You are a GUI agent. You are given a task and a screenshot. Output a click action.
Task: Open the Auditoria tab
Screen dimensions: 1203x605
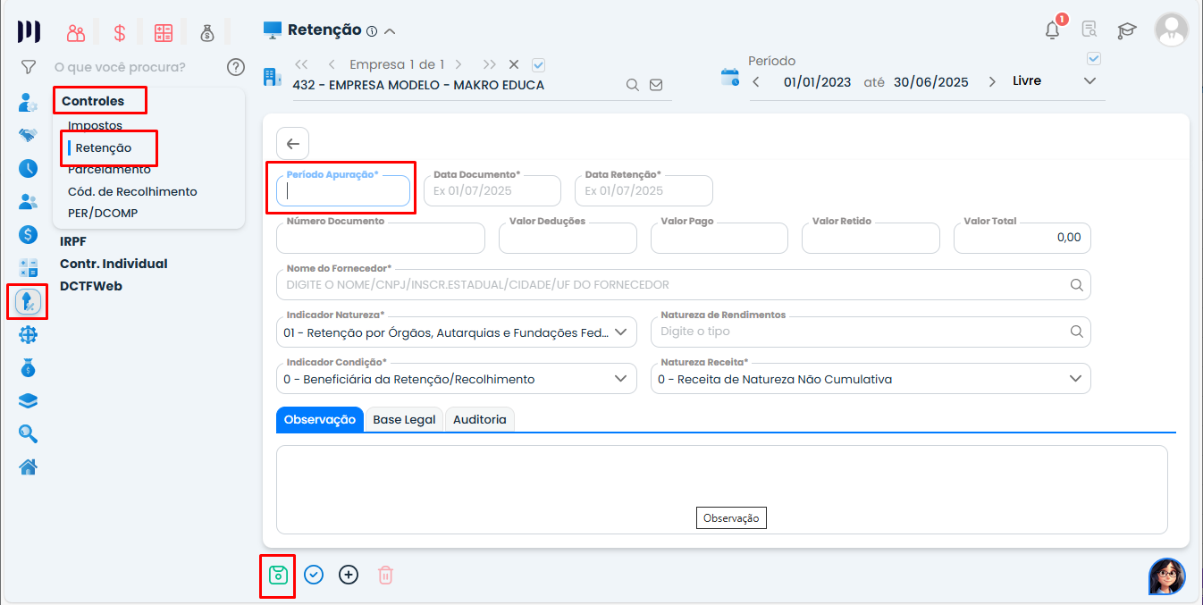[x=479, y=420]
